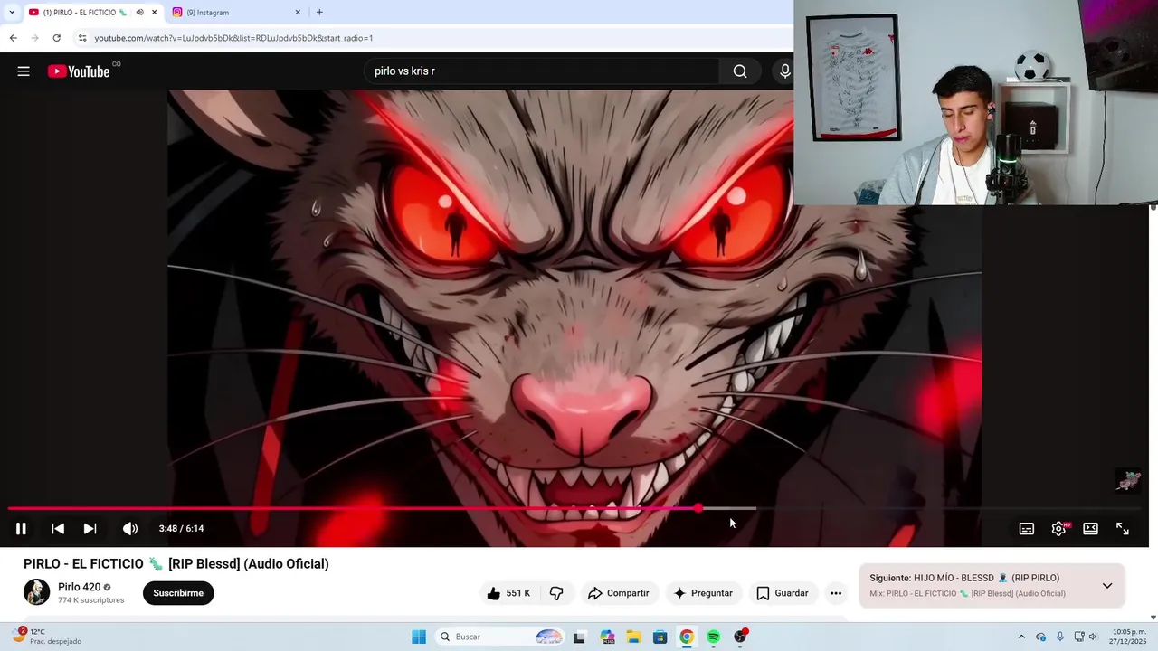Image resolution: width=1158 pixels, height=651 pixels.
Task: Click the channel watermark on the video
Action: [1128, 481]
